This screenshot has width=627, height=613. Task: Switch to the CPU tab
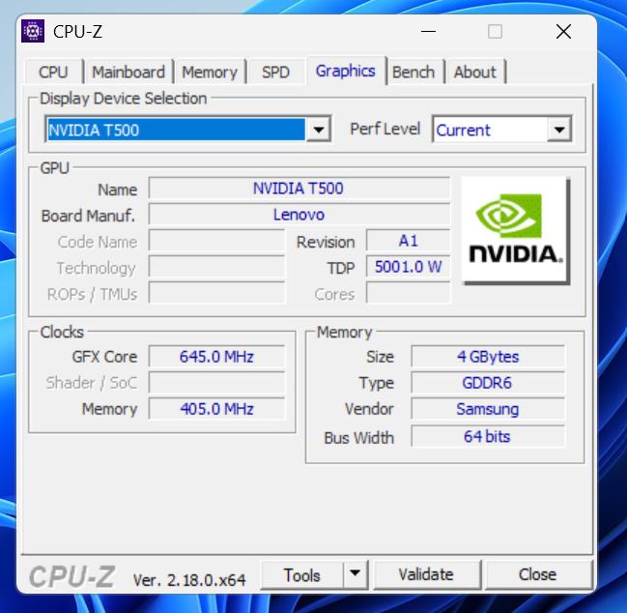pos(53,72)
